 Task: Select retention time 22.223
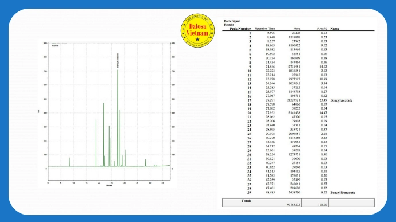[270, 71]
